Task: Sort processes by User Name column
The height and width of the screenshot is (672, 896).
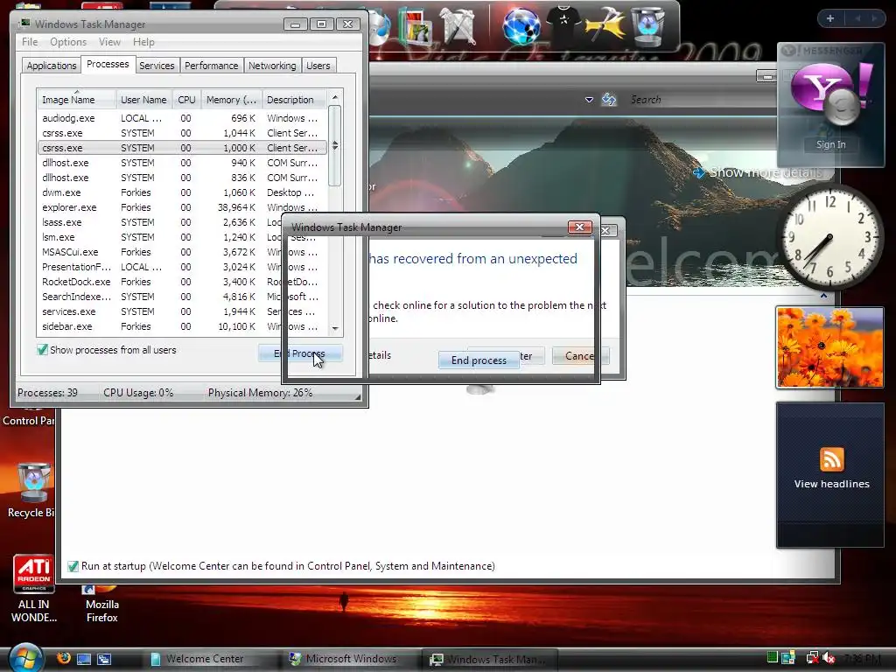Action: click(143, 100)
